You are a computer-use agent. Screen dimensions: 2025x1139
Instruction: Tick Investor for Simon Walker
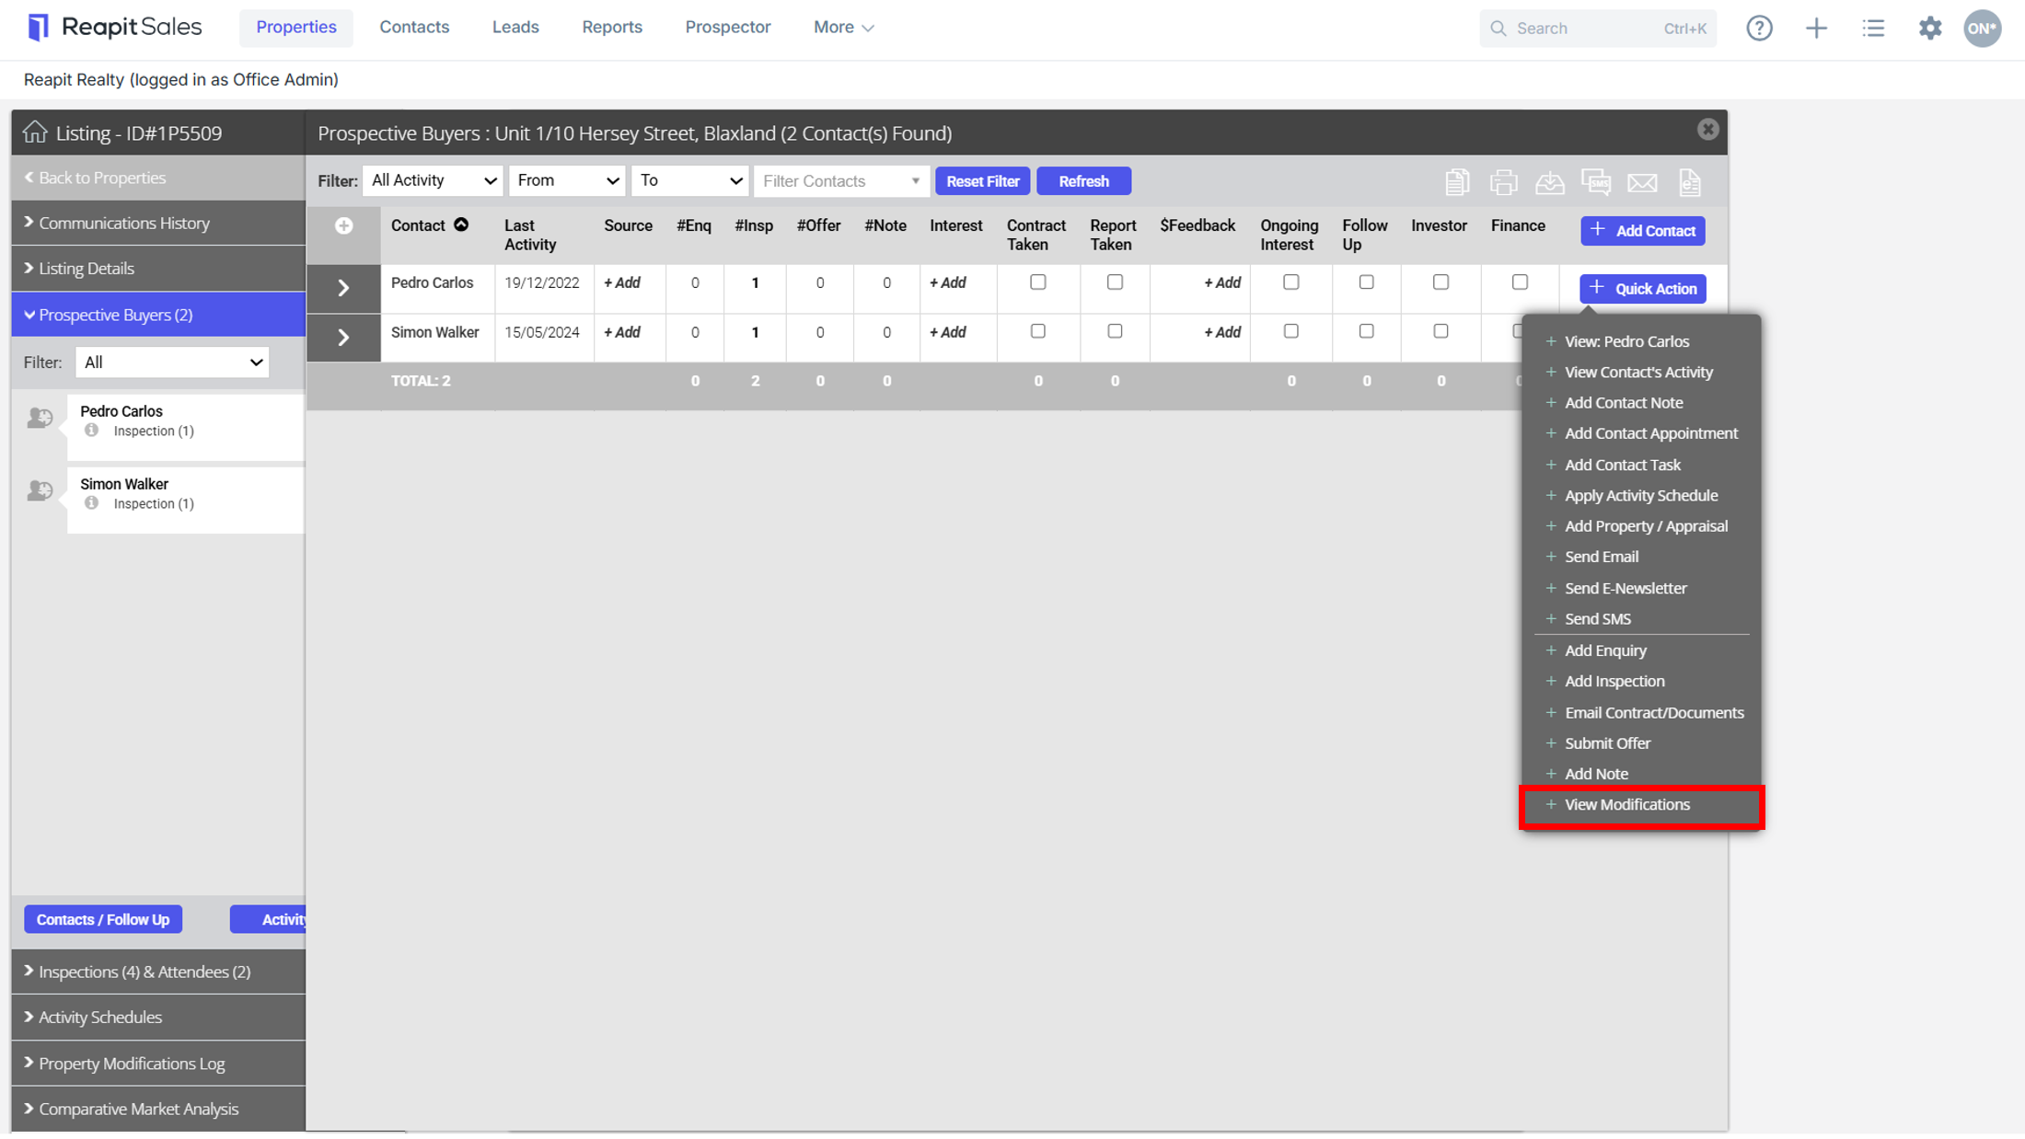pos(1441,331)
